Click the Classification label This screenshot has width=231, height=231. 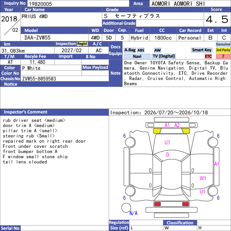180,223
